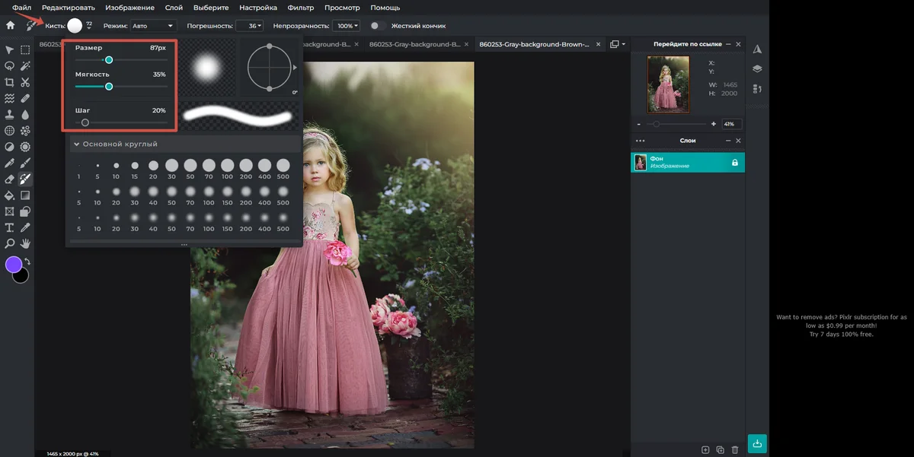
Task: Go to the Home screen icon
Action: point(10,25)
